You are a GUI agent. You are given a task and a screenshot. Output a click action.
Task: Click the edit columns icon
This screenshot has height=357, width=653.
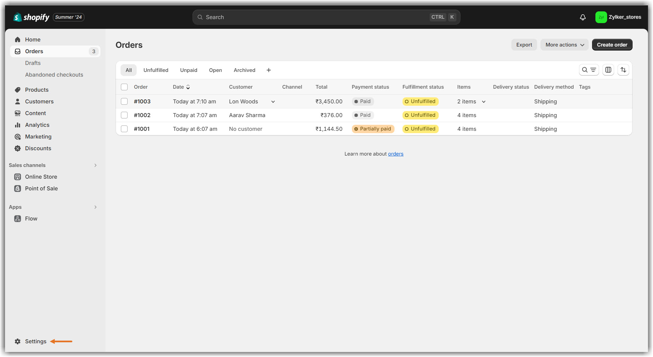(x=608, y=70)
